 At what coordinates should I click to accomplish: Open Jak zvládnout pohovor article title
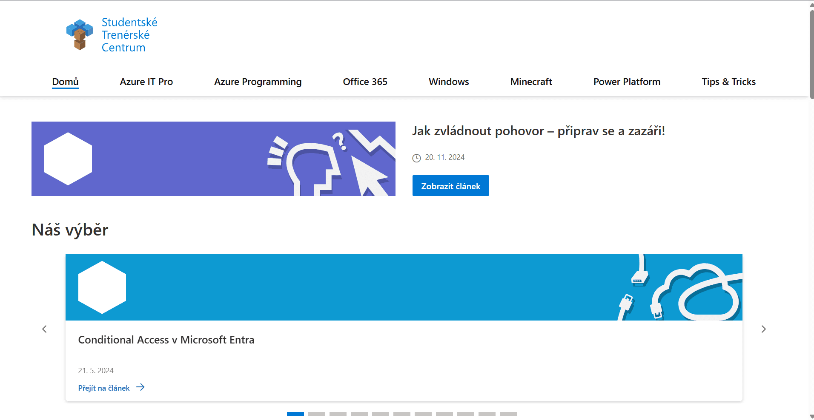pyautogui.click(x=538, y=131)
